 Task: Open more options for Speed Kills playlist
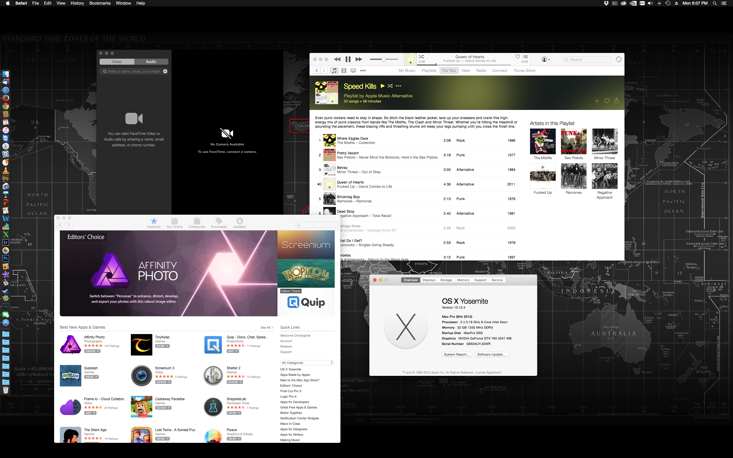pyautogui.click(x=398, y=86)
